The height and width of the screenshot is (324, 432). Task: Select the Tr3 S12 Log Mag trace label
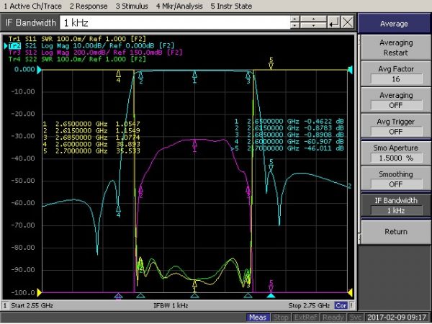95,52
